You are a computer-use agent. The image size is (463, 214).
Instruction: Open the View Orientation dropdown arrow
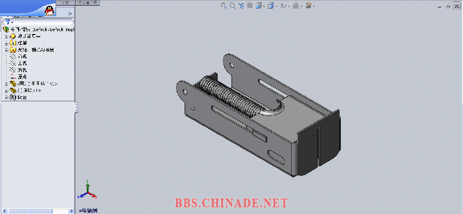(264, 6)
